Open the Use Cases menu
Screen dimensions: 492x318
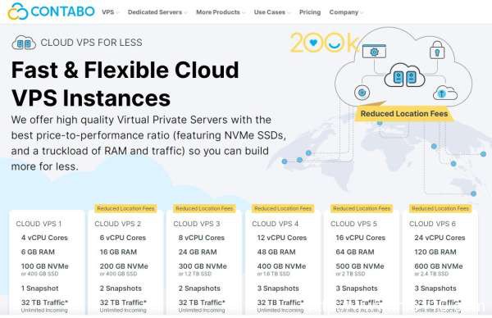[271, 12]
